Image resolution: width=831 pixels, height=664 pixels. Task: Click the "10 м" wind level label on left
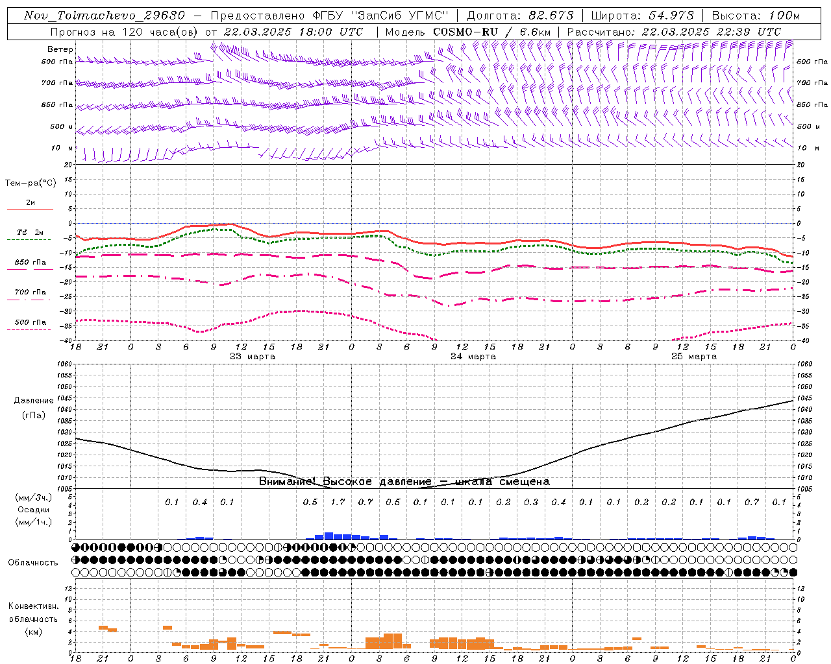(62, 148)
